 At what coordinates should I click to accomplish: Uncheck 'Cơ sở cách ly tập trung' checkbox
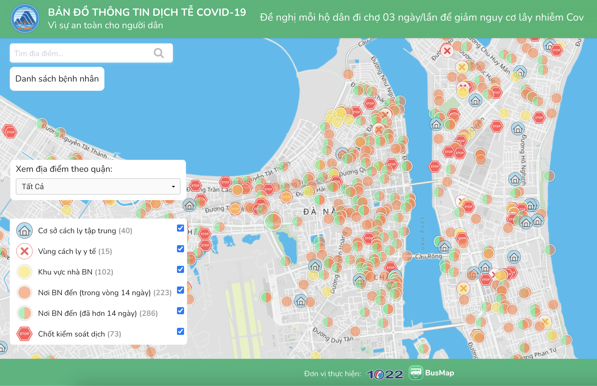click(x=181, y=228)
